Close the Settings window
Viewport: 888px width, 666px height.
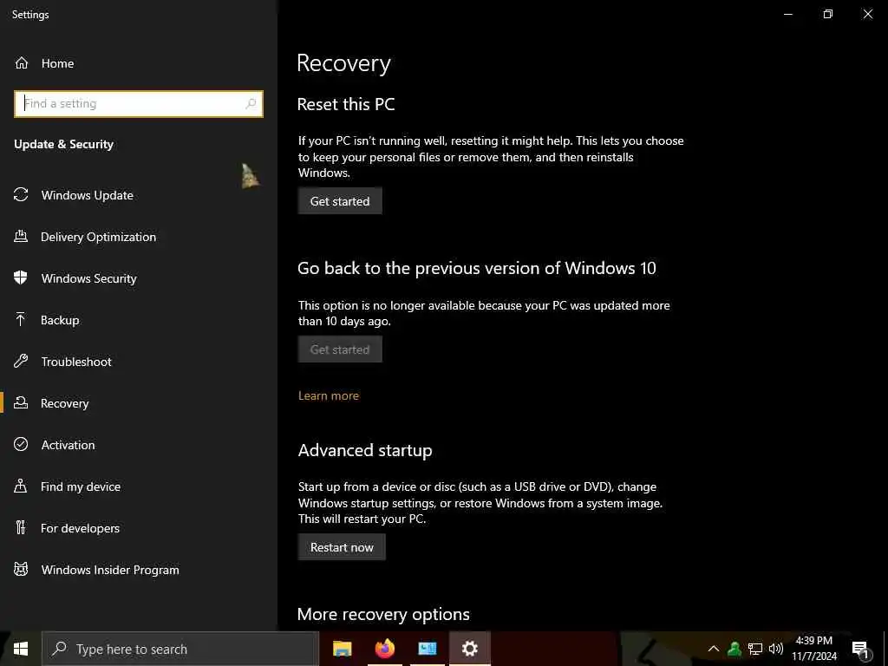point(867,14)
